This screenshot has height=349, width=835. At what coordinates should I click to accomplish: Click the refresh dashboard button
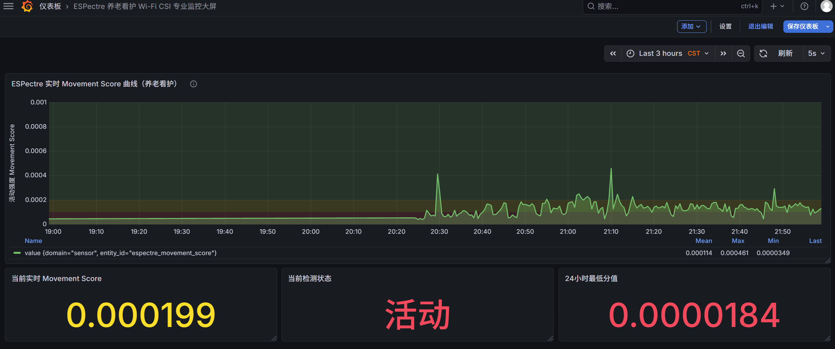pyautogui.click(x=779, y=54)
